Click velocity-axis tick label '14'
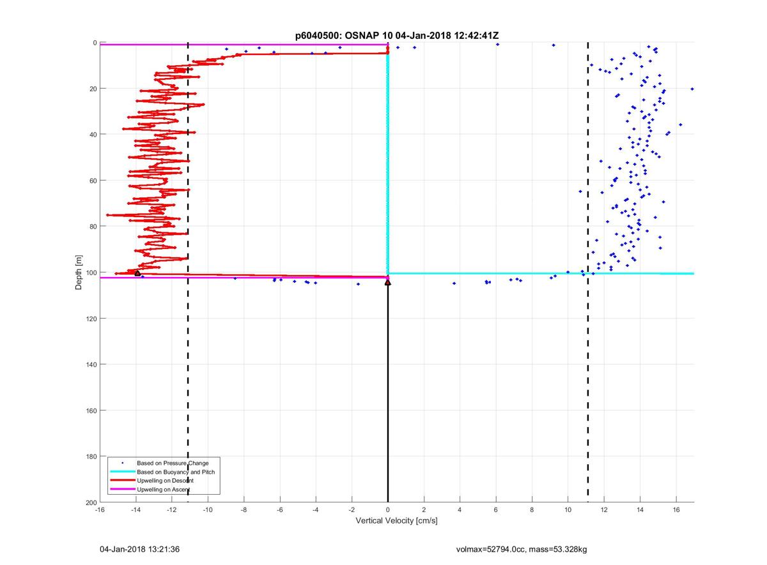The height and width of the screenshot is (565, 767). coord(640,511)
